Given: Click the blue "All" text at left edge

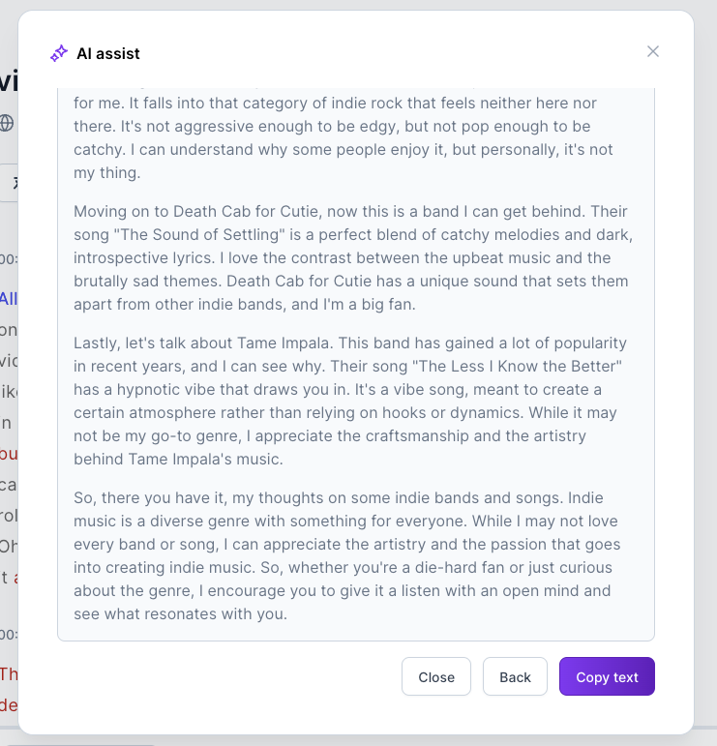Looking at the screenshot, I should pos(8,298).
